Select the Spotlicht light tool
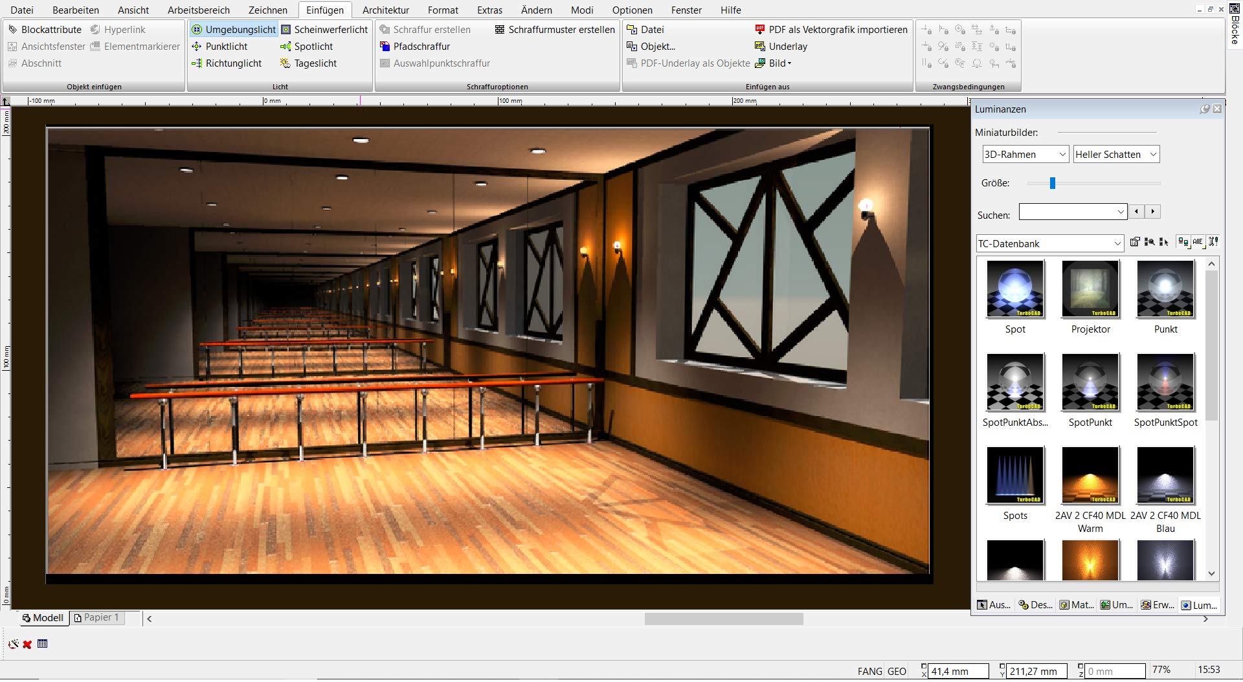This screenshot has width=1243, height=682. click(x=306, y=47)
